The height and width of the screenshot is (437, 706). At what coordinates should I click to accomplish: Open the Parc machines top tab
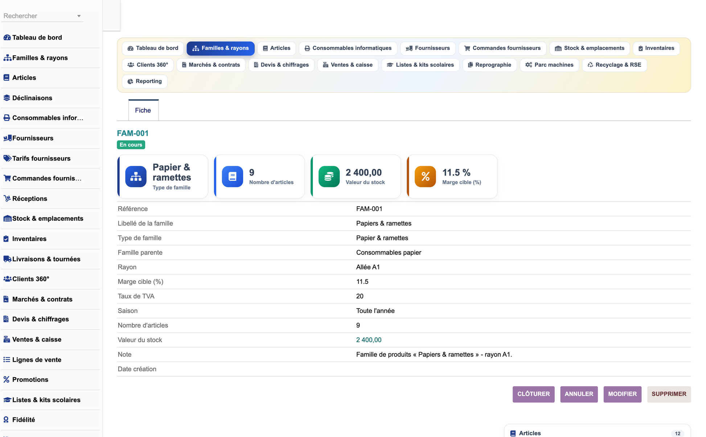(550, 65)
